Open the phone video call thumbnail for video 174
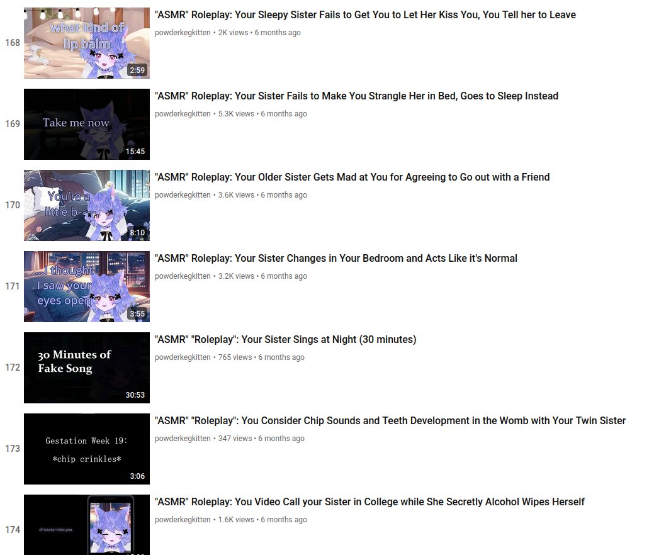654x555 pixels. (x=87, y=525)
